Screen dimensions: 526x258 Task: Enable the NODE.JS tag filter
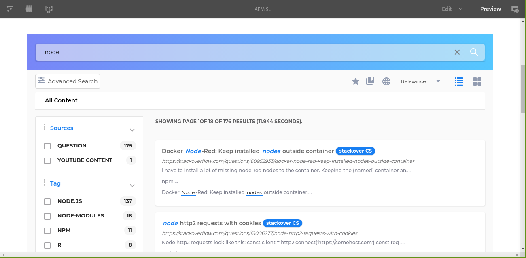pos(47,201)
